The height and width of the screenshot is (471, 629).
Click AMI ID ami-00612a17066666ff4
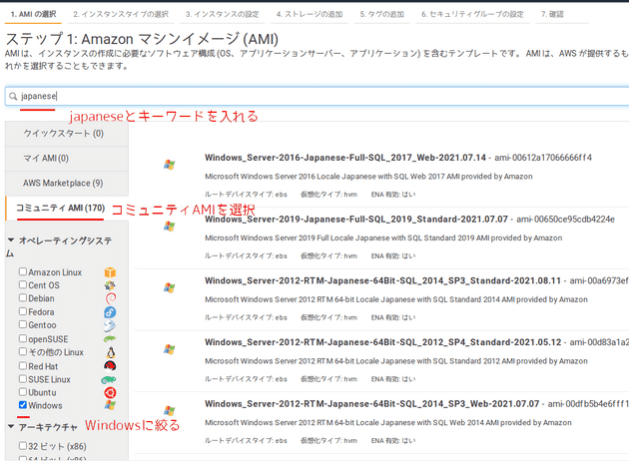pos(543,158)
